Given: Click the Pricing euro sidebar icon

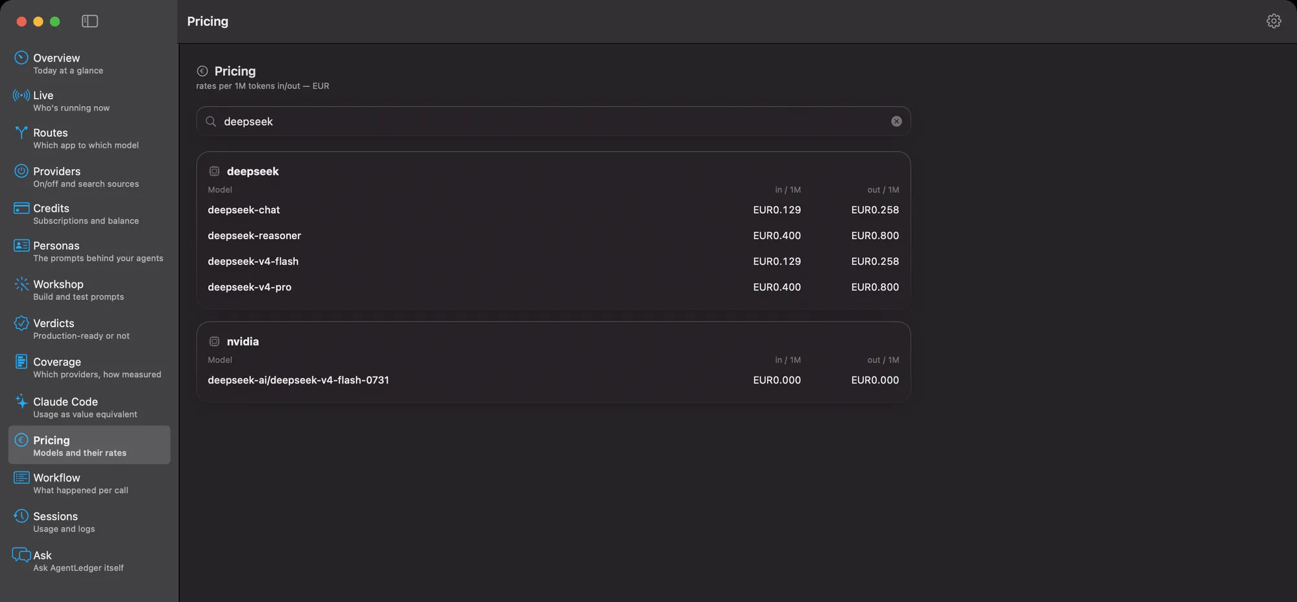Looking at the screenshot, I should (x=21, y=440).
